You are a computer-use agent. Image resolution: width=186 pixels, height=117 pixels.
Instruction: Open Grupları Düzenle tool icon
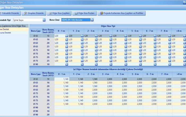pyautogui.click(x=26, y=13)
